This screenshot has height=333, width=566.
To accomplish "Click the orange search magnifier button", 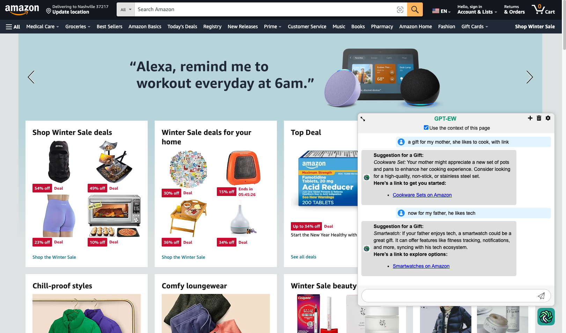I will pyautogui.click(x=415, y=9).
